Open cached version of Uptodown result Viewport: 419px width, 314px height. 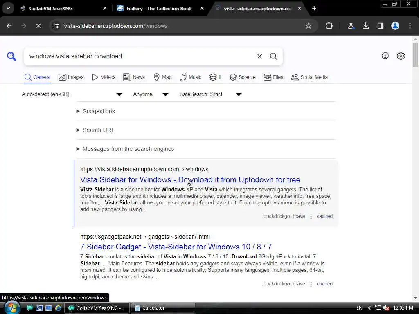coord(324,216)
